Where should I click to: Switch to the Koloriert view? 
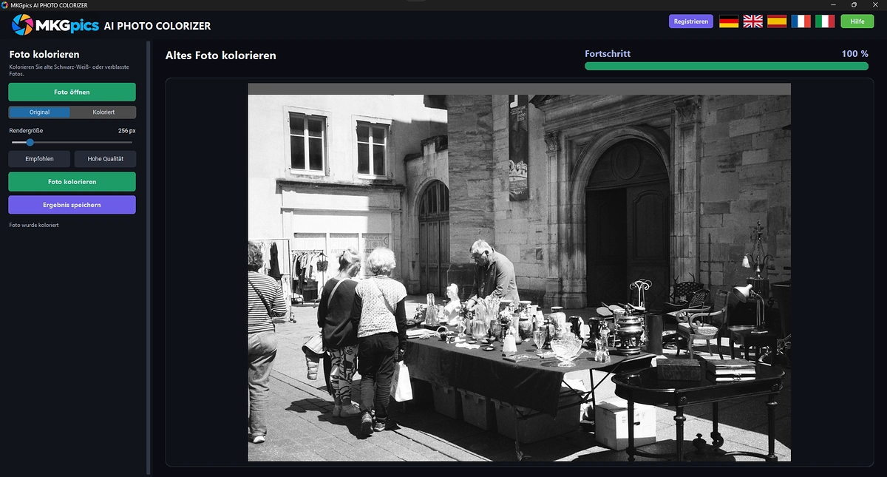tap(103, 112)
